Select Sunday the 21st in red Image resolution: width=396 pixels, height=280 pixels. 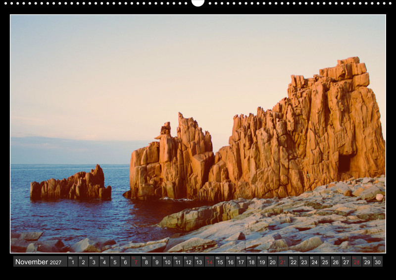[283, 262]
